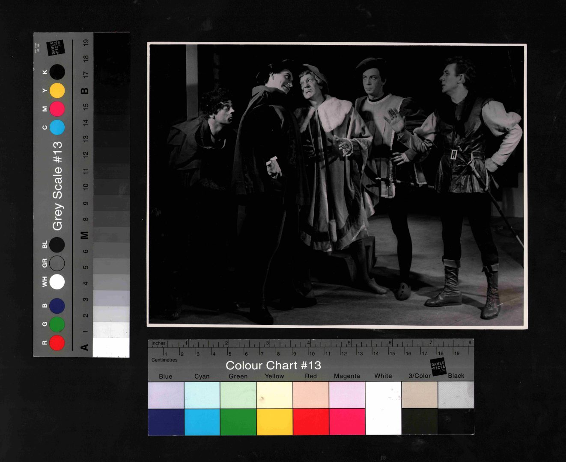Viewport: 566px width, 462px height.
Task: Click the Danes-Picta logo on Colour Chart
Action: tap(438, 367)
